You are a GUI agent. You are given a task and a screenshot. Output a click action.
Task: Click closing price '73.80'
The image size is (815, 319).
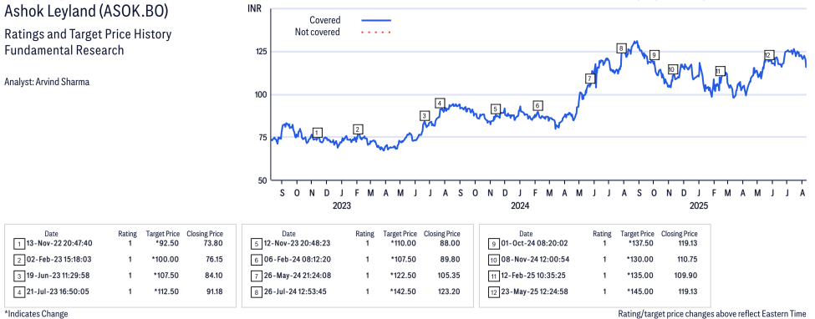coord(214,243)
